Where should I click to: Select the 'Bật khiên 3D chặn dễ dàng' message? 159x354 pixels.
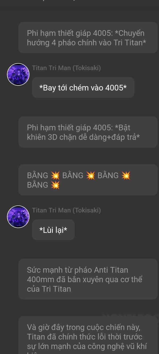pyautogui.click(x=88, y=132)
